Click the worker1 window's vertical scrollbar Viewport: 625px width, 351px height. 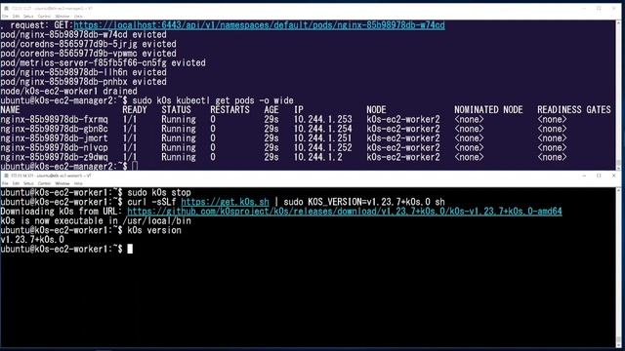click(x=618, y=267)
